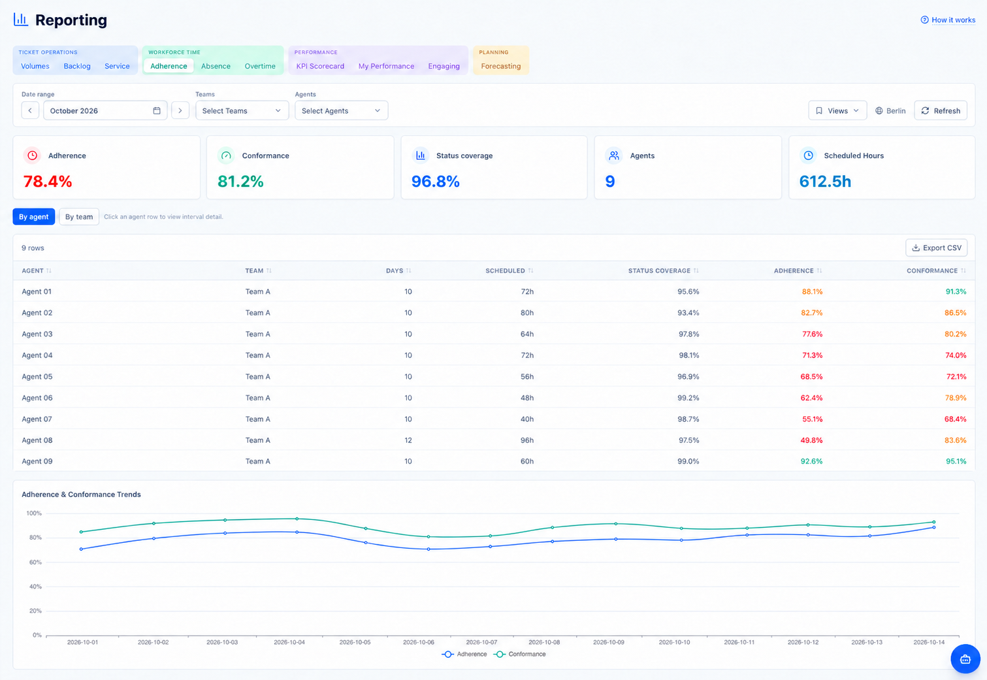This screenshot has height=680, width=987.
Task: Click the download icon in Export CSV
Action: point(916,248)
